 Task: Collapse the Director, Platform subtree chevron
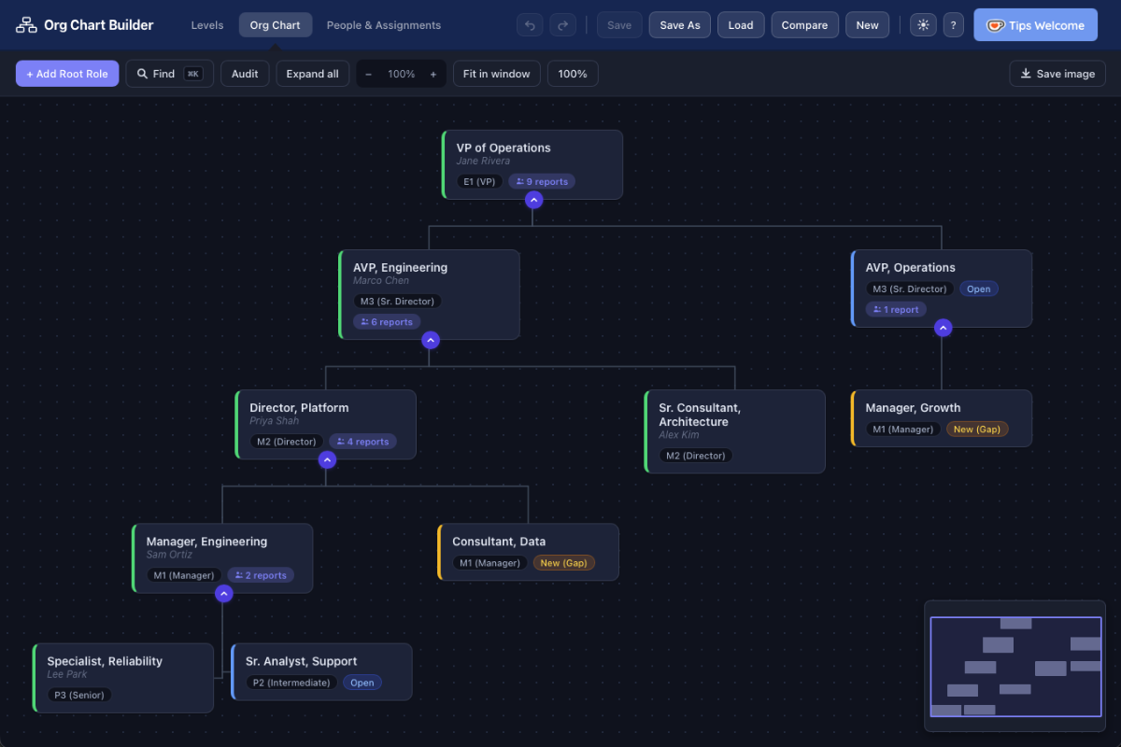327,459
